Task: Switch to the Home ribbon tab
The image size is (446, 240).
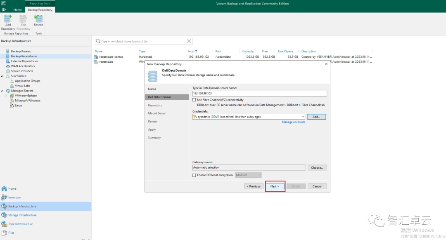Action: [x=17, y=9]
